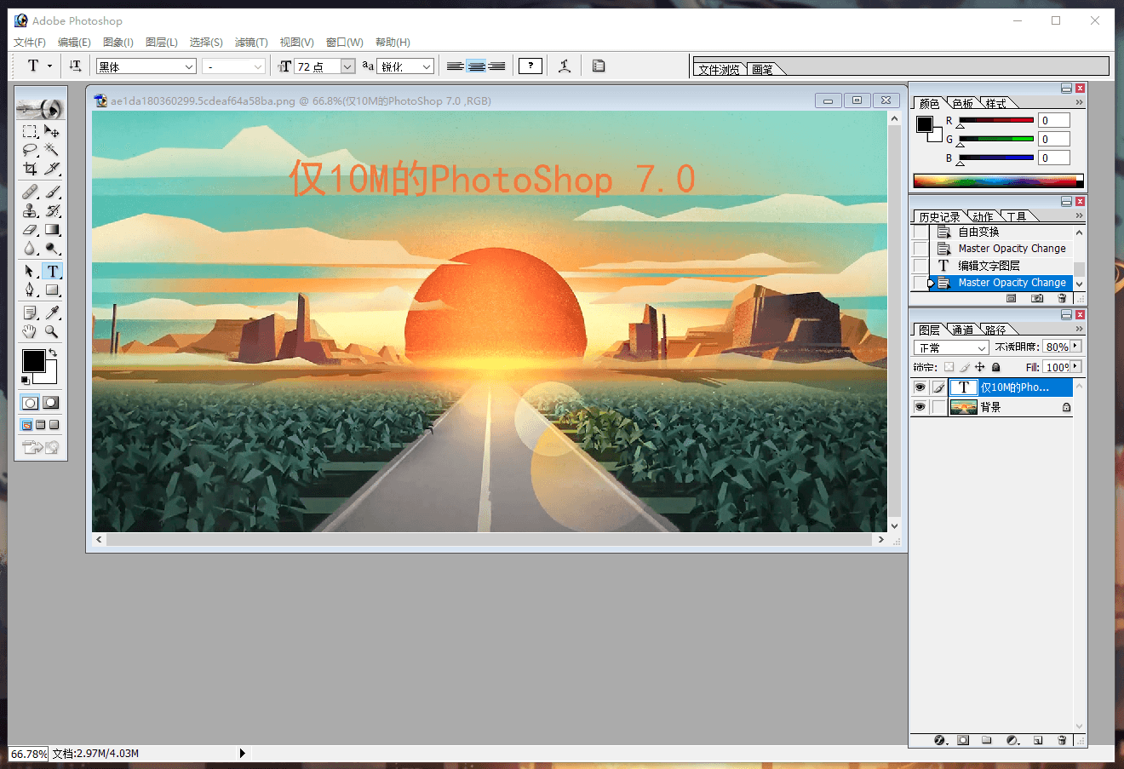
Task: Toggle lock transparent pixels
Action: 949,367
